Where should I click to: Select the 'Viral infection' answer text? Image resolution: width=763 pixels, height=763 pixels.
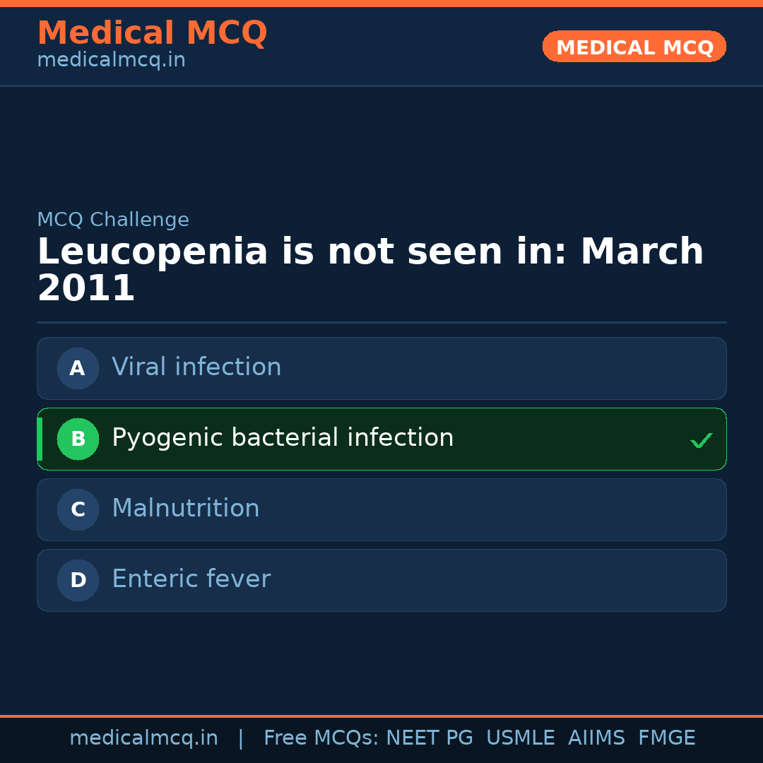click(x=196, y=367)
